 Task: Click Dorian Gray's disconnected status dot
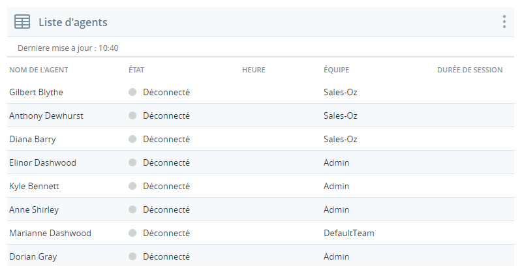132,256
